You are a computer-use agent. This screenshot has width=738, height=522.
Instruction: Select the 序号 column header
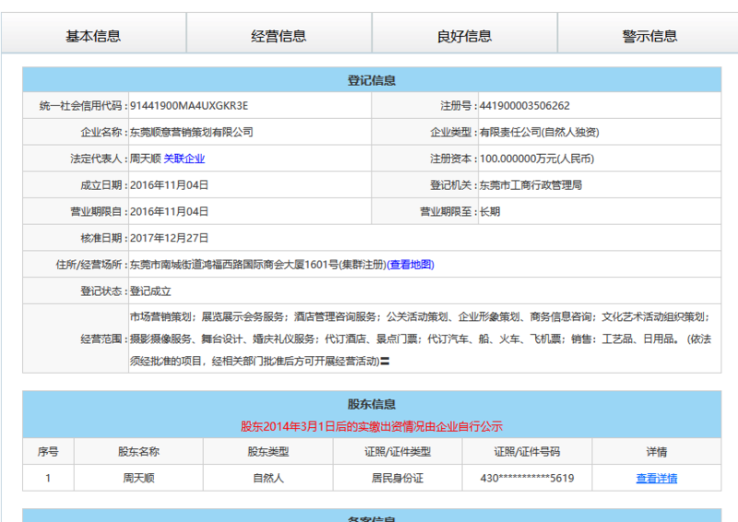pyautogui.click(x=48, y=452)
